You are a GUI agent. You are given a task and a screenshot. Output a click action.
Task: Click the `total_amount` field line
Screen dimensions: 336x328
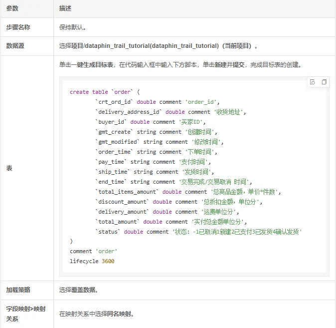coord(171,222)
